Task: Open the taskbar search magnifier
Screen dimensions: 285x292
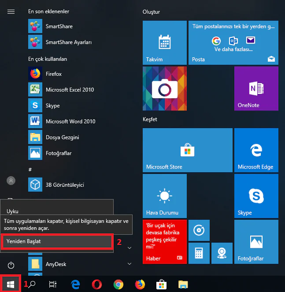Action: pyautogui.click(x=32, y=285)
